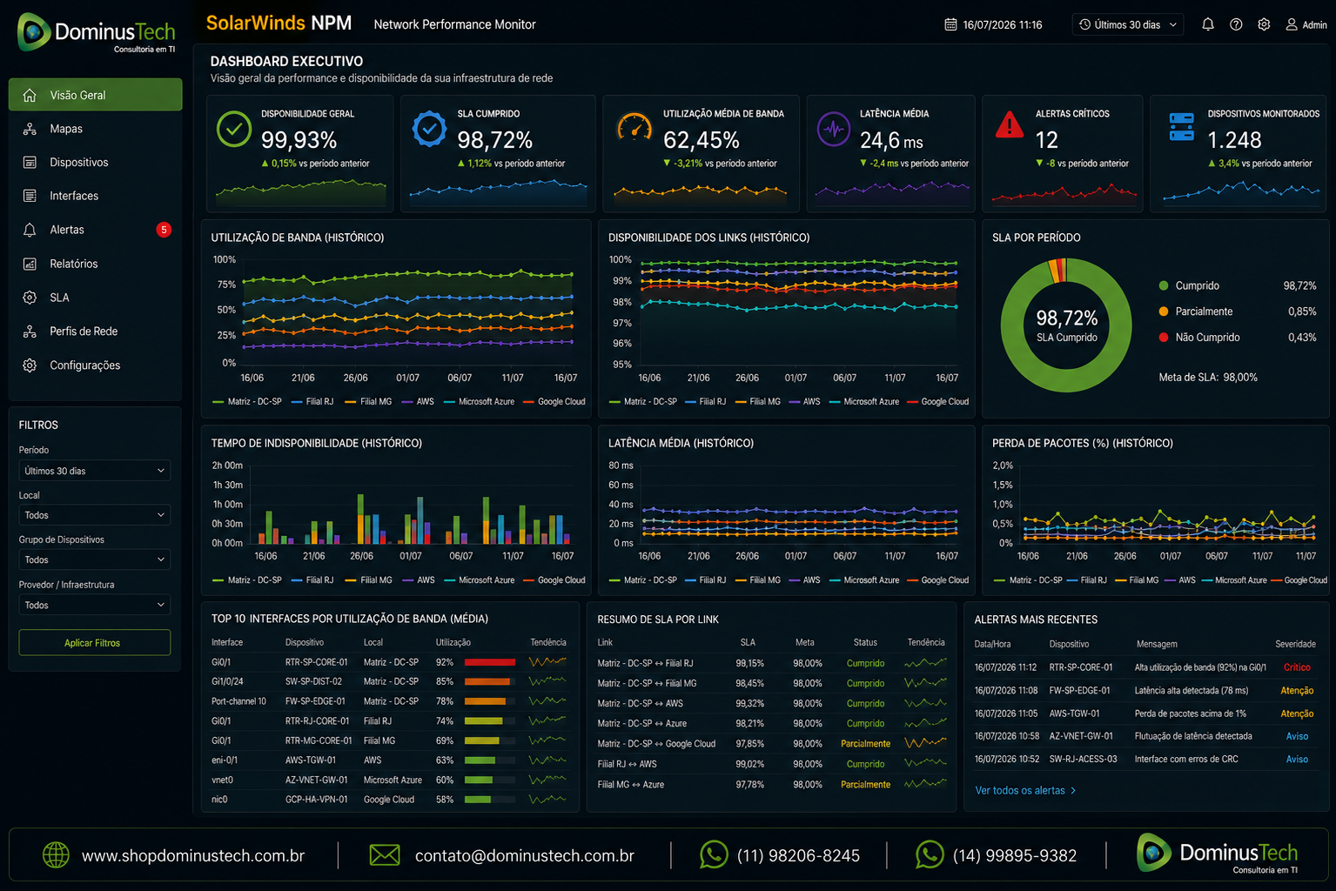The height and width of the screenshot is (891, 1336).
Task: Click the Configurações gear sidebar icon
Action: (x=30, y=365)
